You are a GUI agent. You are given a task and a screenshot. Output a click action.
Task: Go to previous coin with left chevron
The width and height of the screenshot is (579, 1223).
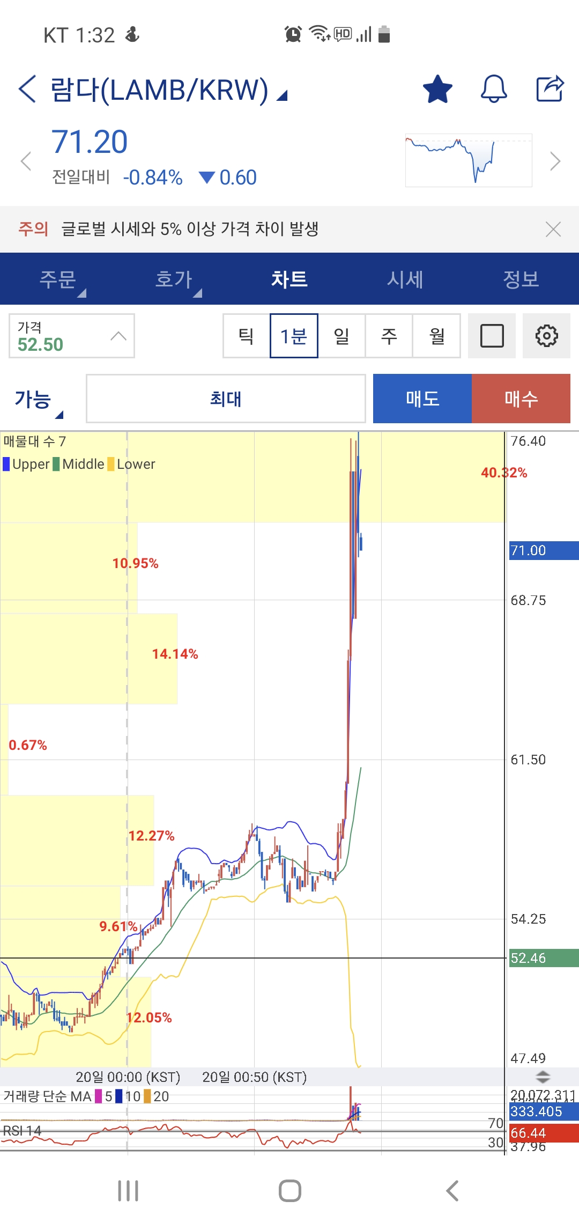(26, 161)
